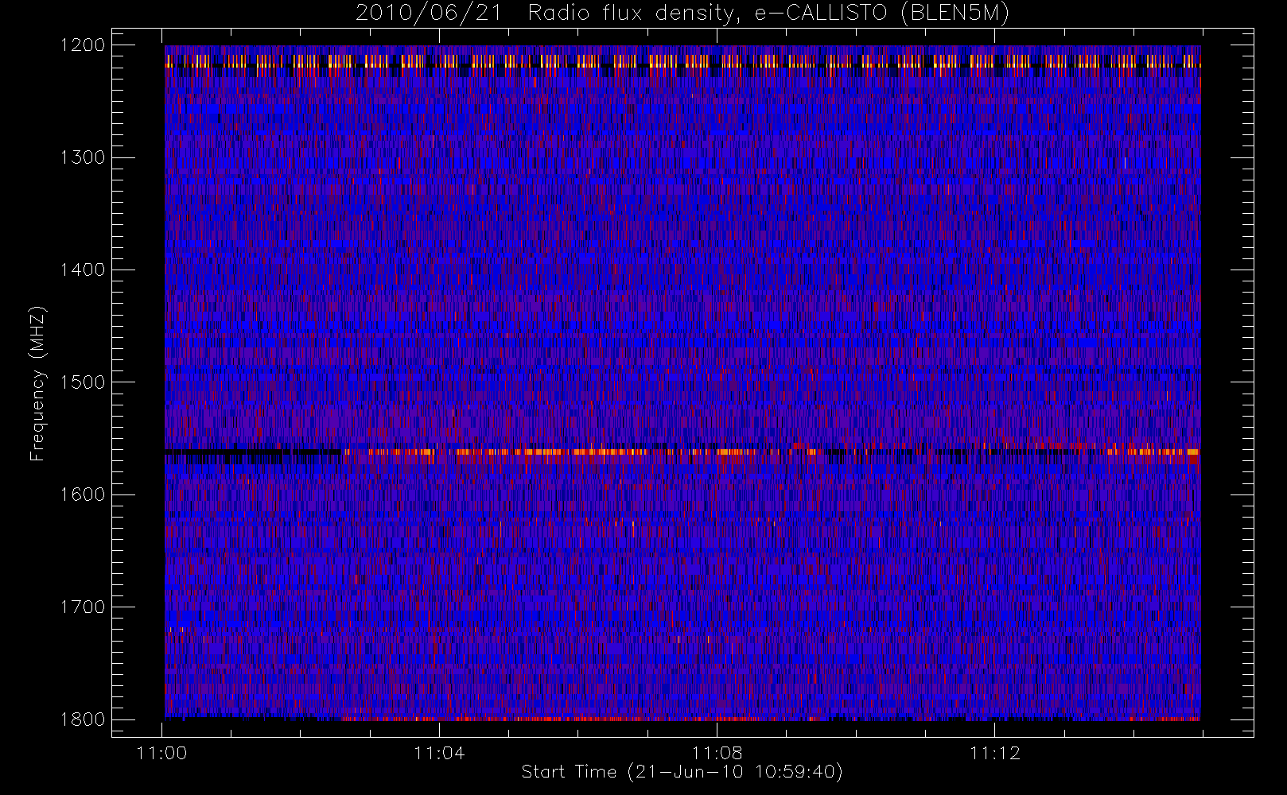Select the 1600 frequency tick label
The image size is (1287, 795).
(83, 494)
